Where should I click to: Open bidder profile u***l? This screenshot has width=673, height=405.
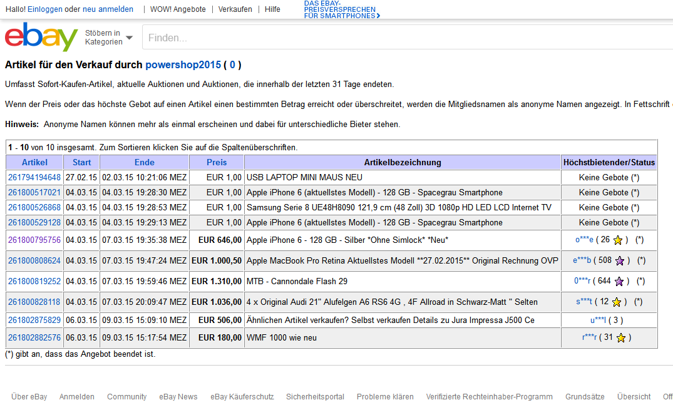598,320
